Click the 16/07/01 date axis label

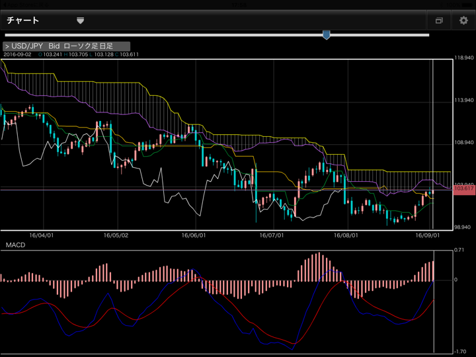272,235
